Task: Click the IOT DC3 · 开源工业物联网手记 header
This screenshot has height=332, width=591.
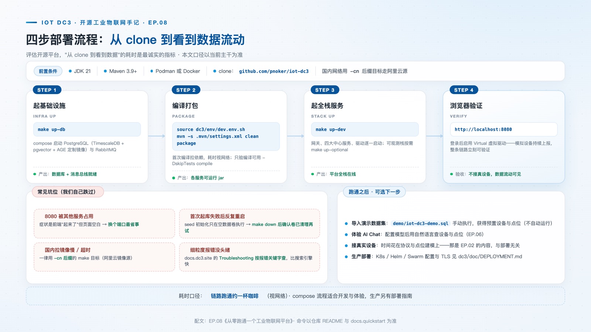Action: click(104, 23)
